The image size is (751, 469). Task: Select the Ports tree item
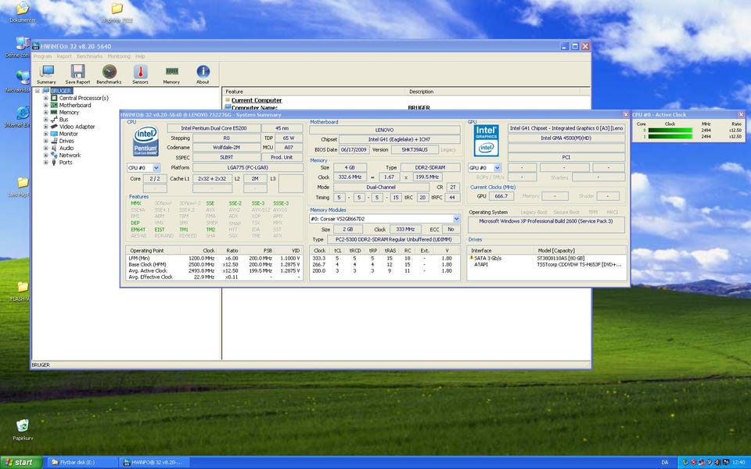pyautogui.click(x=66, y=163)
